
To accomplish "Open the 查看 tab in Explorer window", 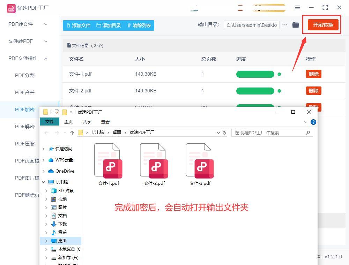I will [105, 122].
